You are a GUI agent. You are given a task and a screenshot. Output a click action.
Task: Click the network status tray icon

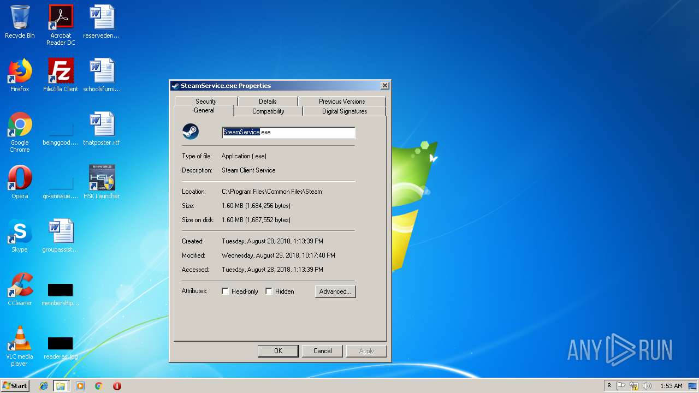(x=634, y=386)
